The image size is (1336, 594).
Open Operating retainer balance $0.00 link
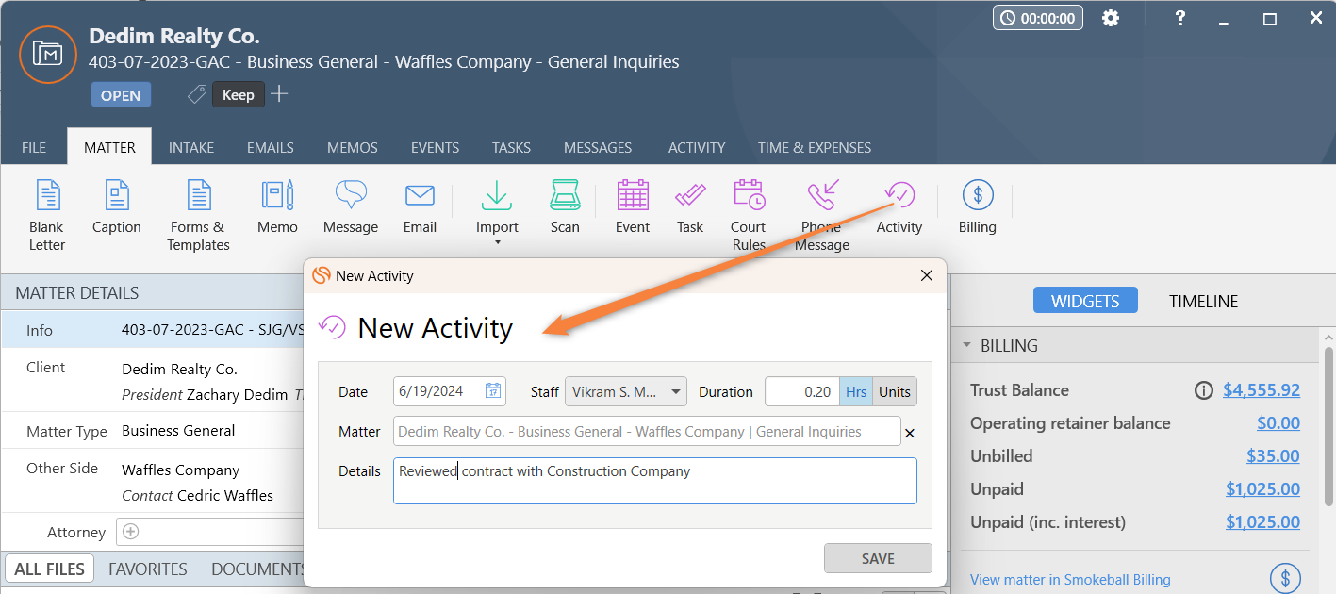[1278, 423]
